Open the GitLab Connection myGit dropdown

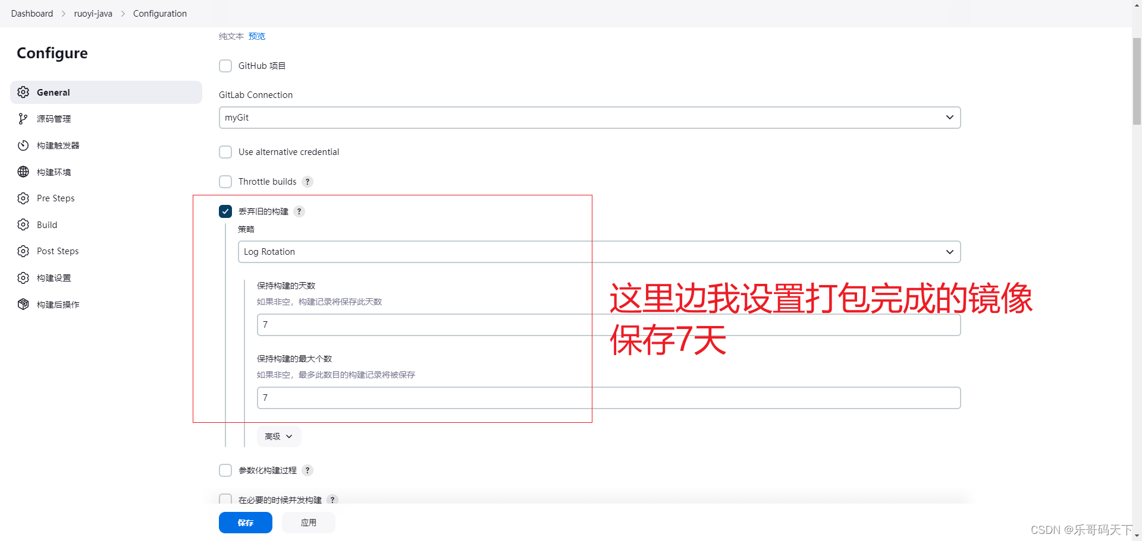[x=589, y=118]
